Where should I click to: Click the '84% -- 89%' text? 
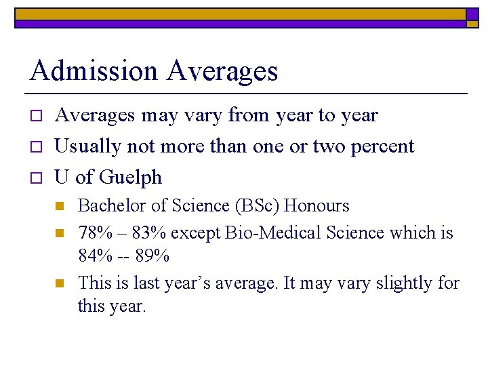pos(123,256)
